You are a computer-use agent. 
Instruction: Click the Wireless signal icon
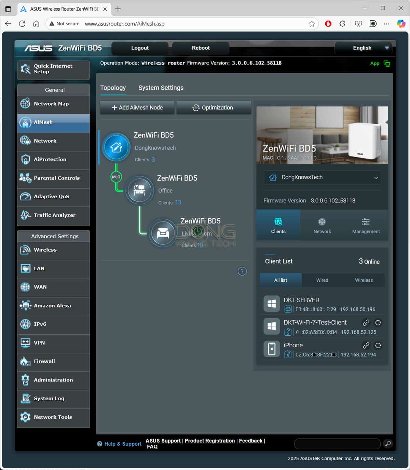click(26, 250)
